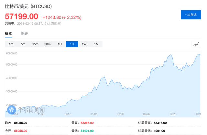Select the 30m time interval

click(48, 44)
